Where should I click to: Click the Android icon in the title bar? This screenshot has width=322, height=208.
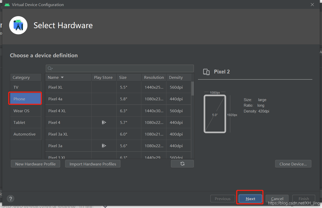(7, 5)
